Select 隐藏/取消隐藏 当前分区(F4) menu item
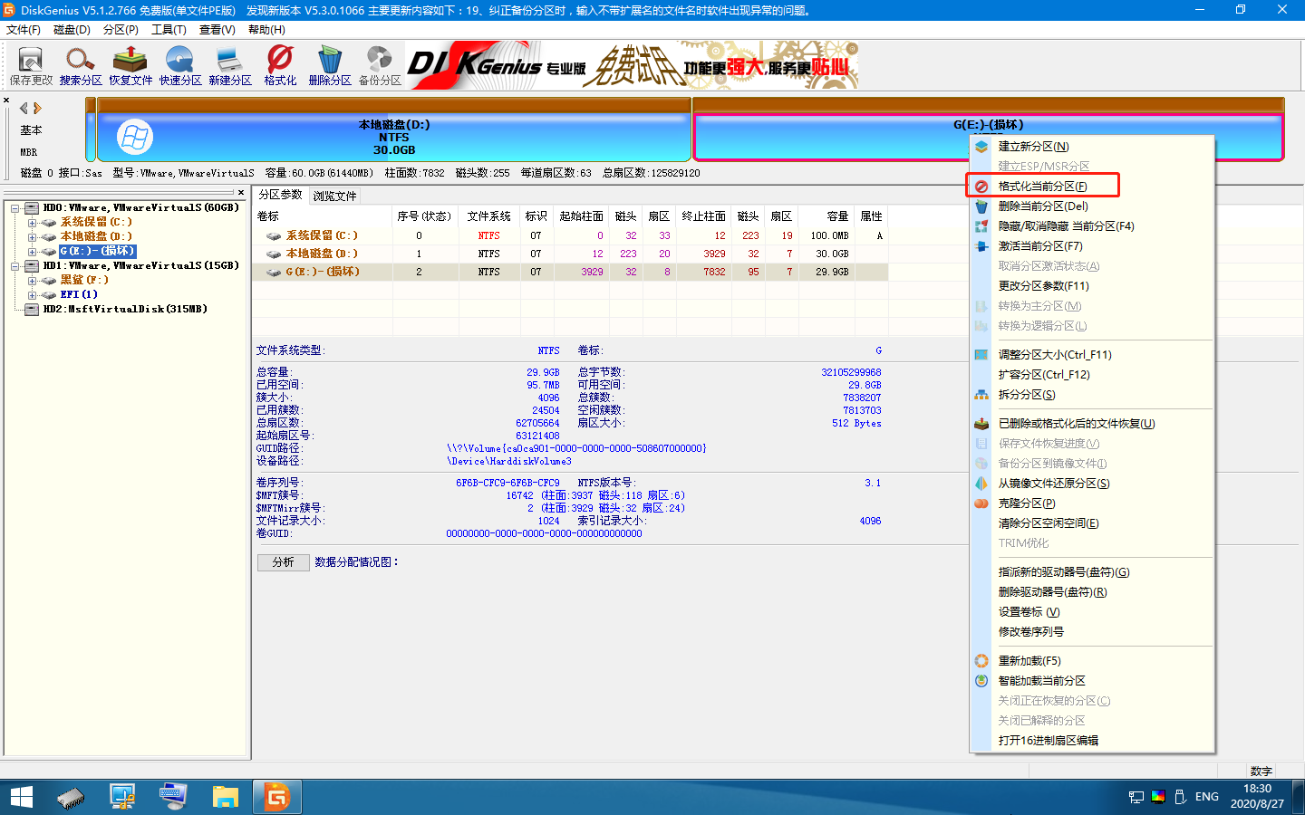This screenshot has height=815, width=1305. click(x=1092, y=225)
